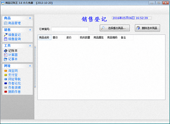
Task: Click the 商品管理 icon in sidebar
Action: [x=6, y=23]
